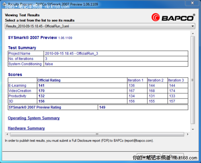Select VideoCreation Iteration 1 score 167
This screenshot has height=163, width=201.
[x=132, y=91]
